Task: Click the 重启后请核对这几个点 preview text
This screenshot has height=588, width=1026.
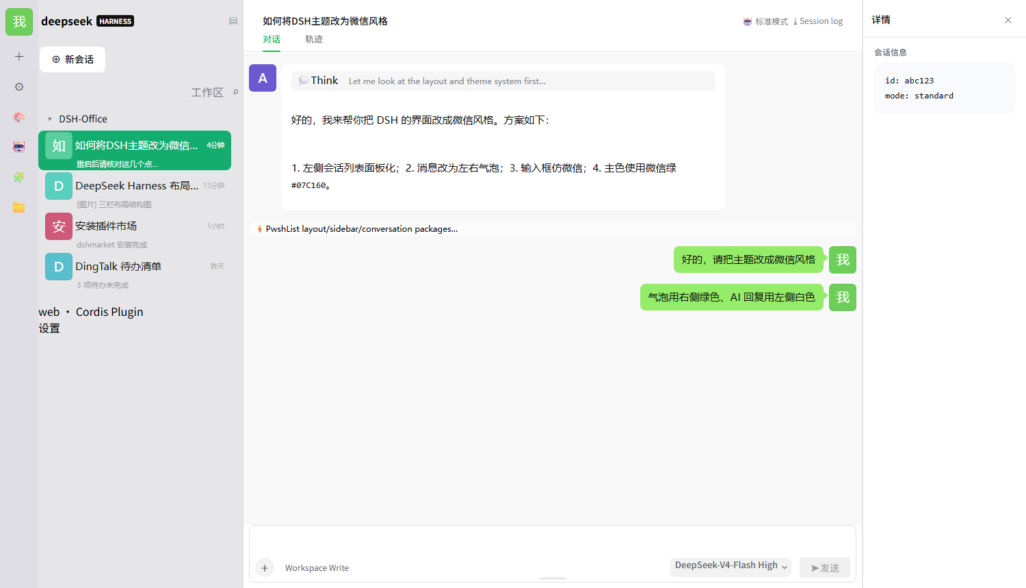Action: (x=117, y=164)
